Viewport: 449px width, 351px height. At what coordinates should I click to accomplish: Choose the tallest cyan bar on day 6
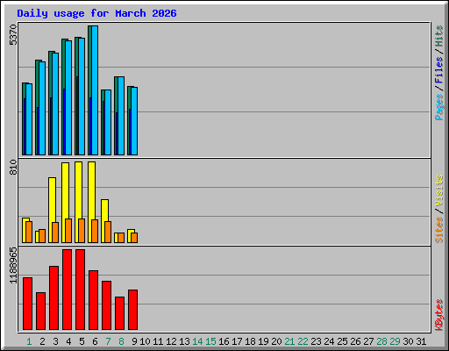95,90
